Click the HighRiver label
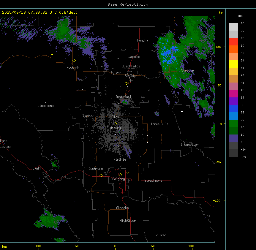 click(x=128, y=221)
